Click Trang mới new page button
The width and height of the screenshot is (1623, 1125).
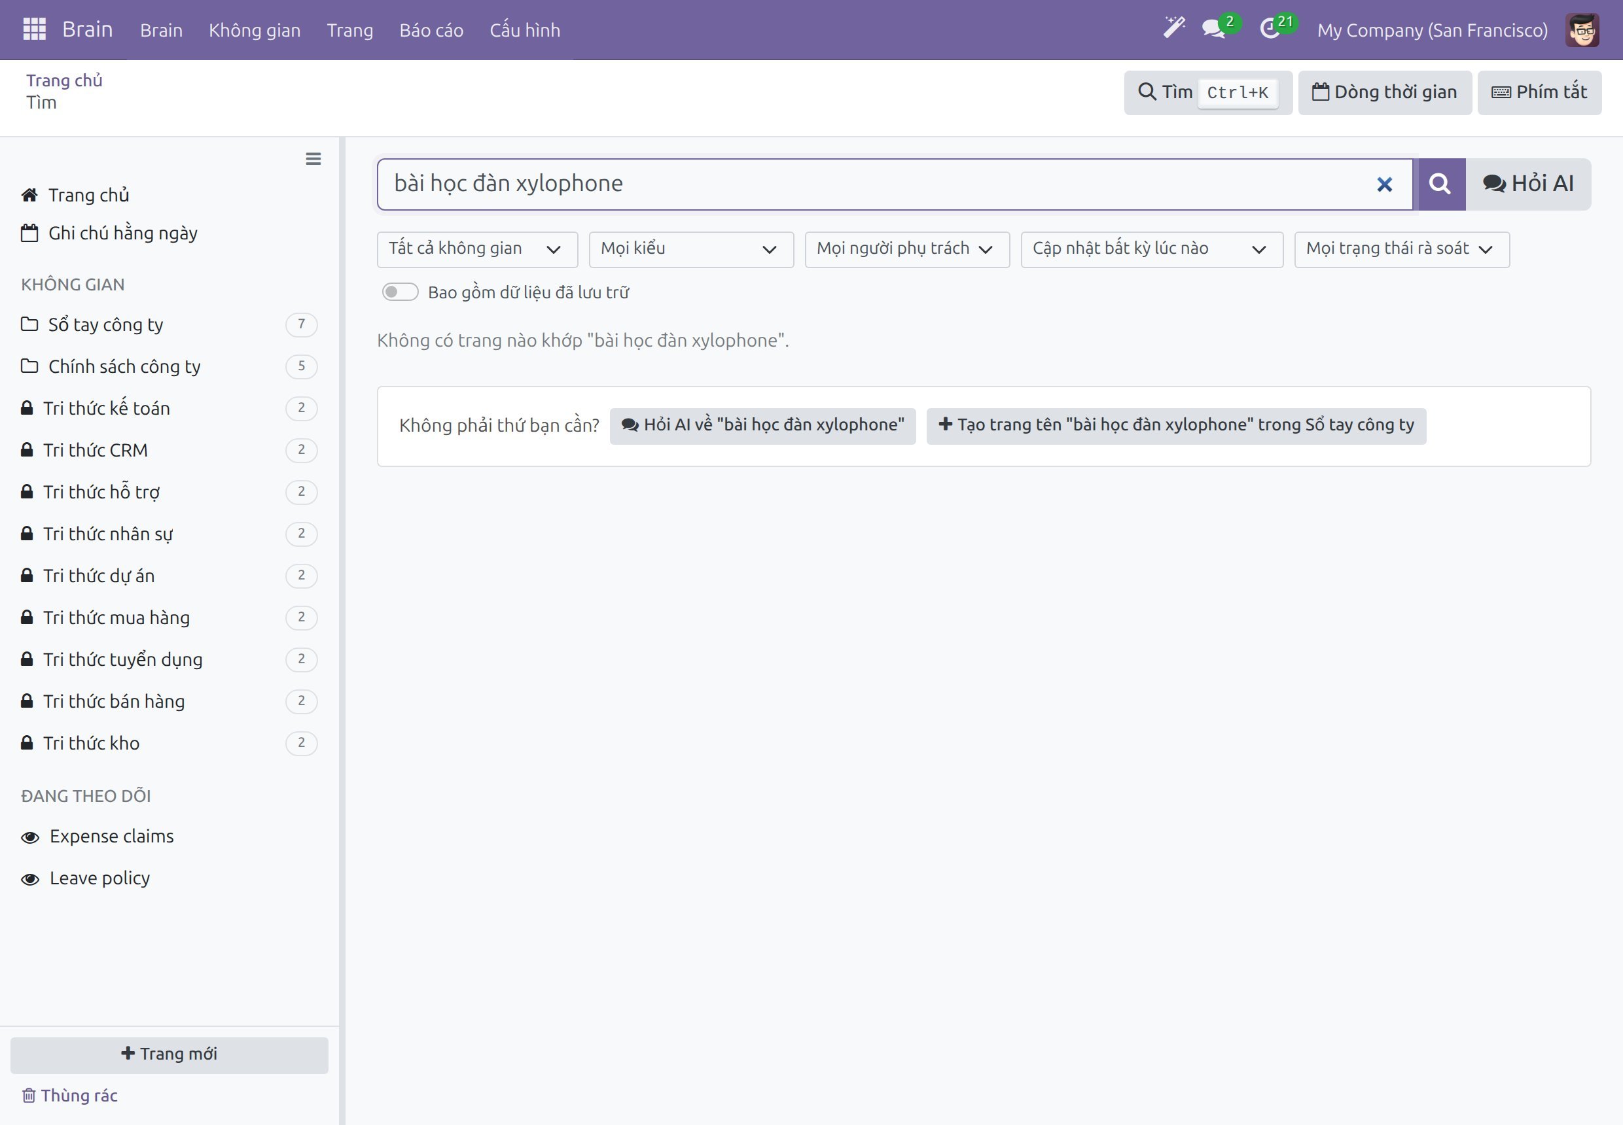[x=169, y=1054]
